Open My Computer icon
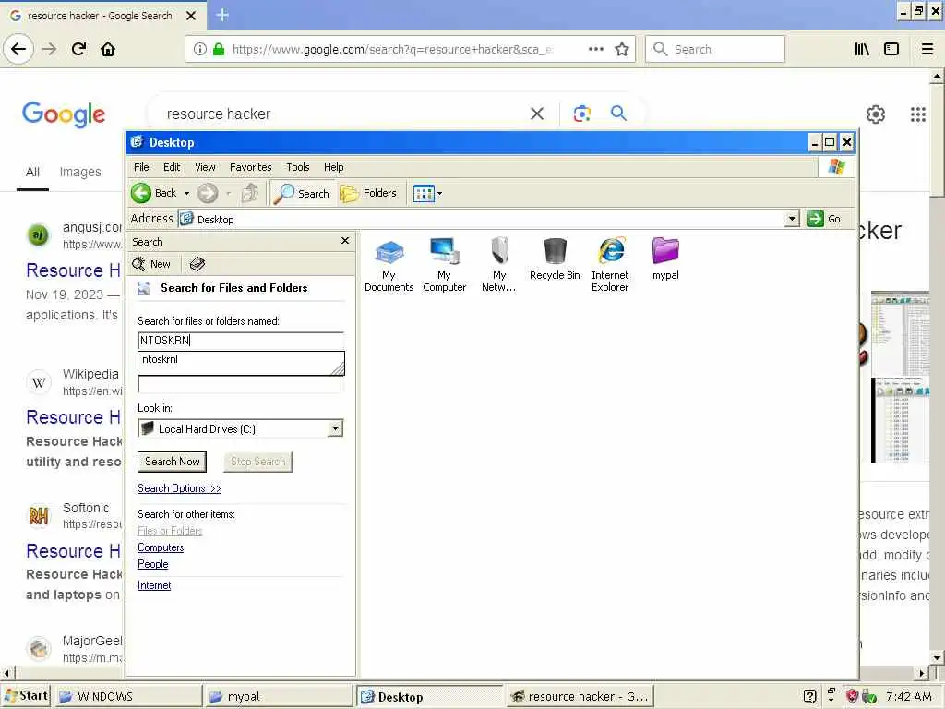 pyautogui.click(x=444, y=265)
